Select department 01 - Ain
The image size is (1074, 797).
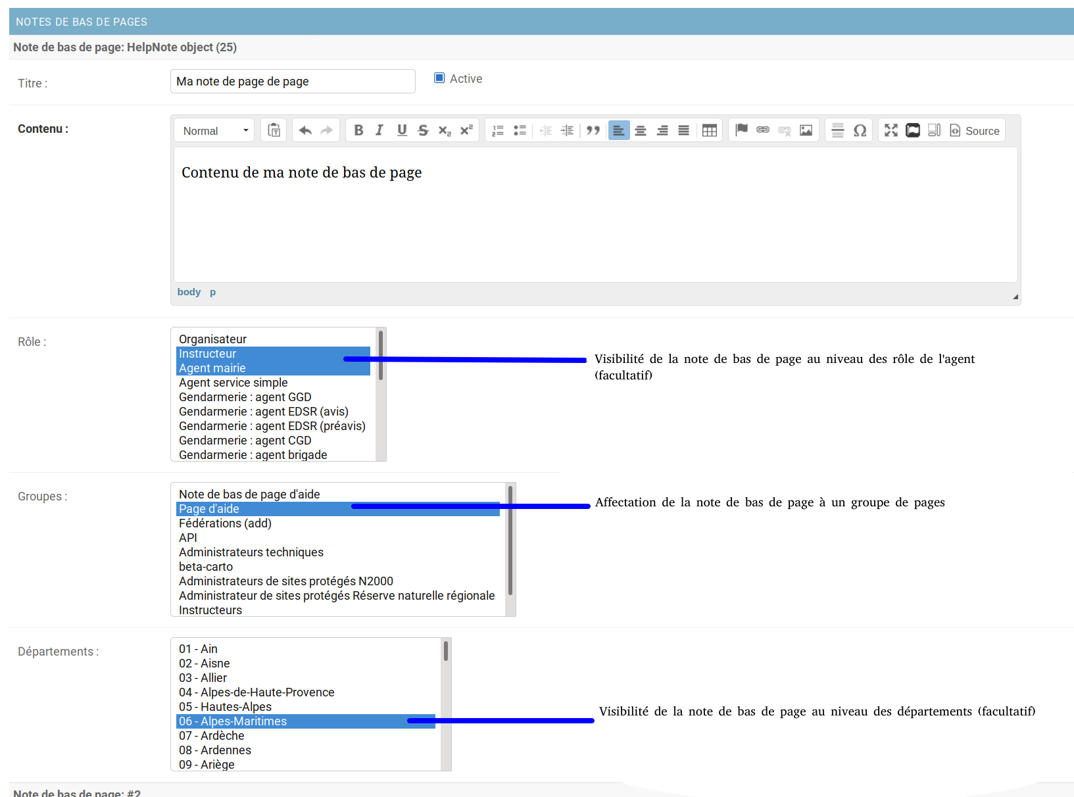pos(198,648)
